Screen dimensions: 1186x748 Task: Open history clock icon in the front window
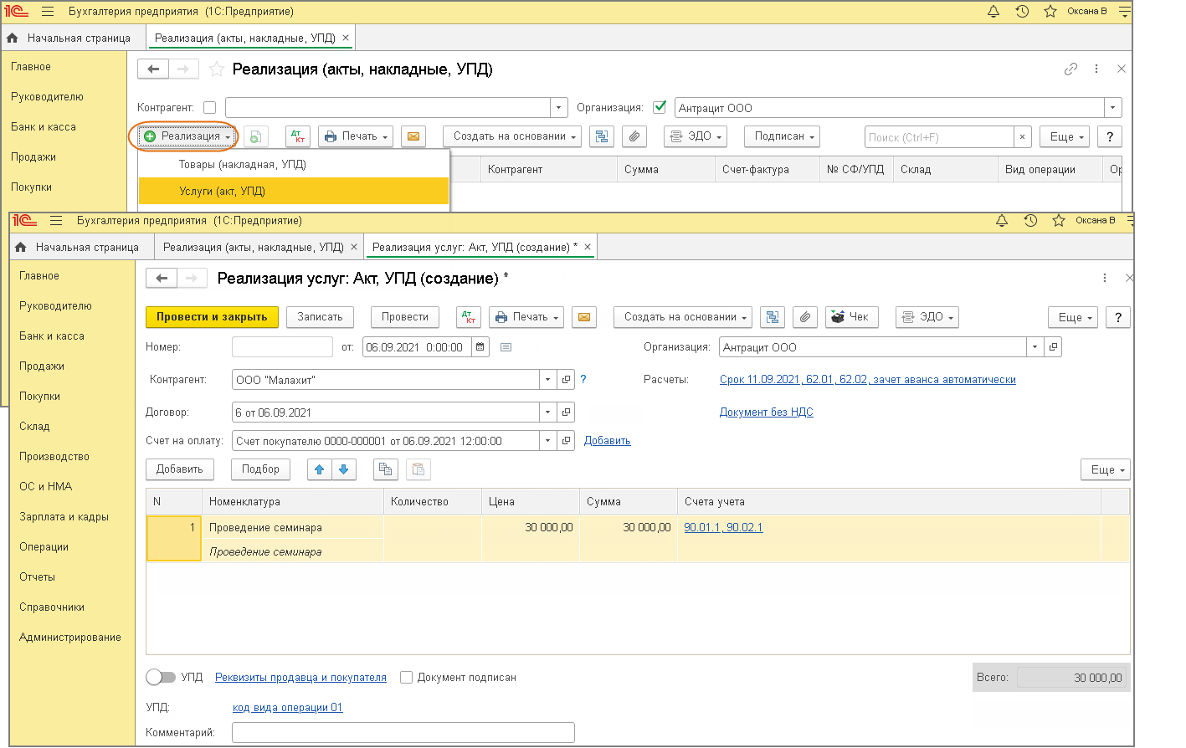[x=1030, y=220]
